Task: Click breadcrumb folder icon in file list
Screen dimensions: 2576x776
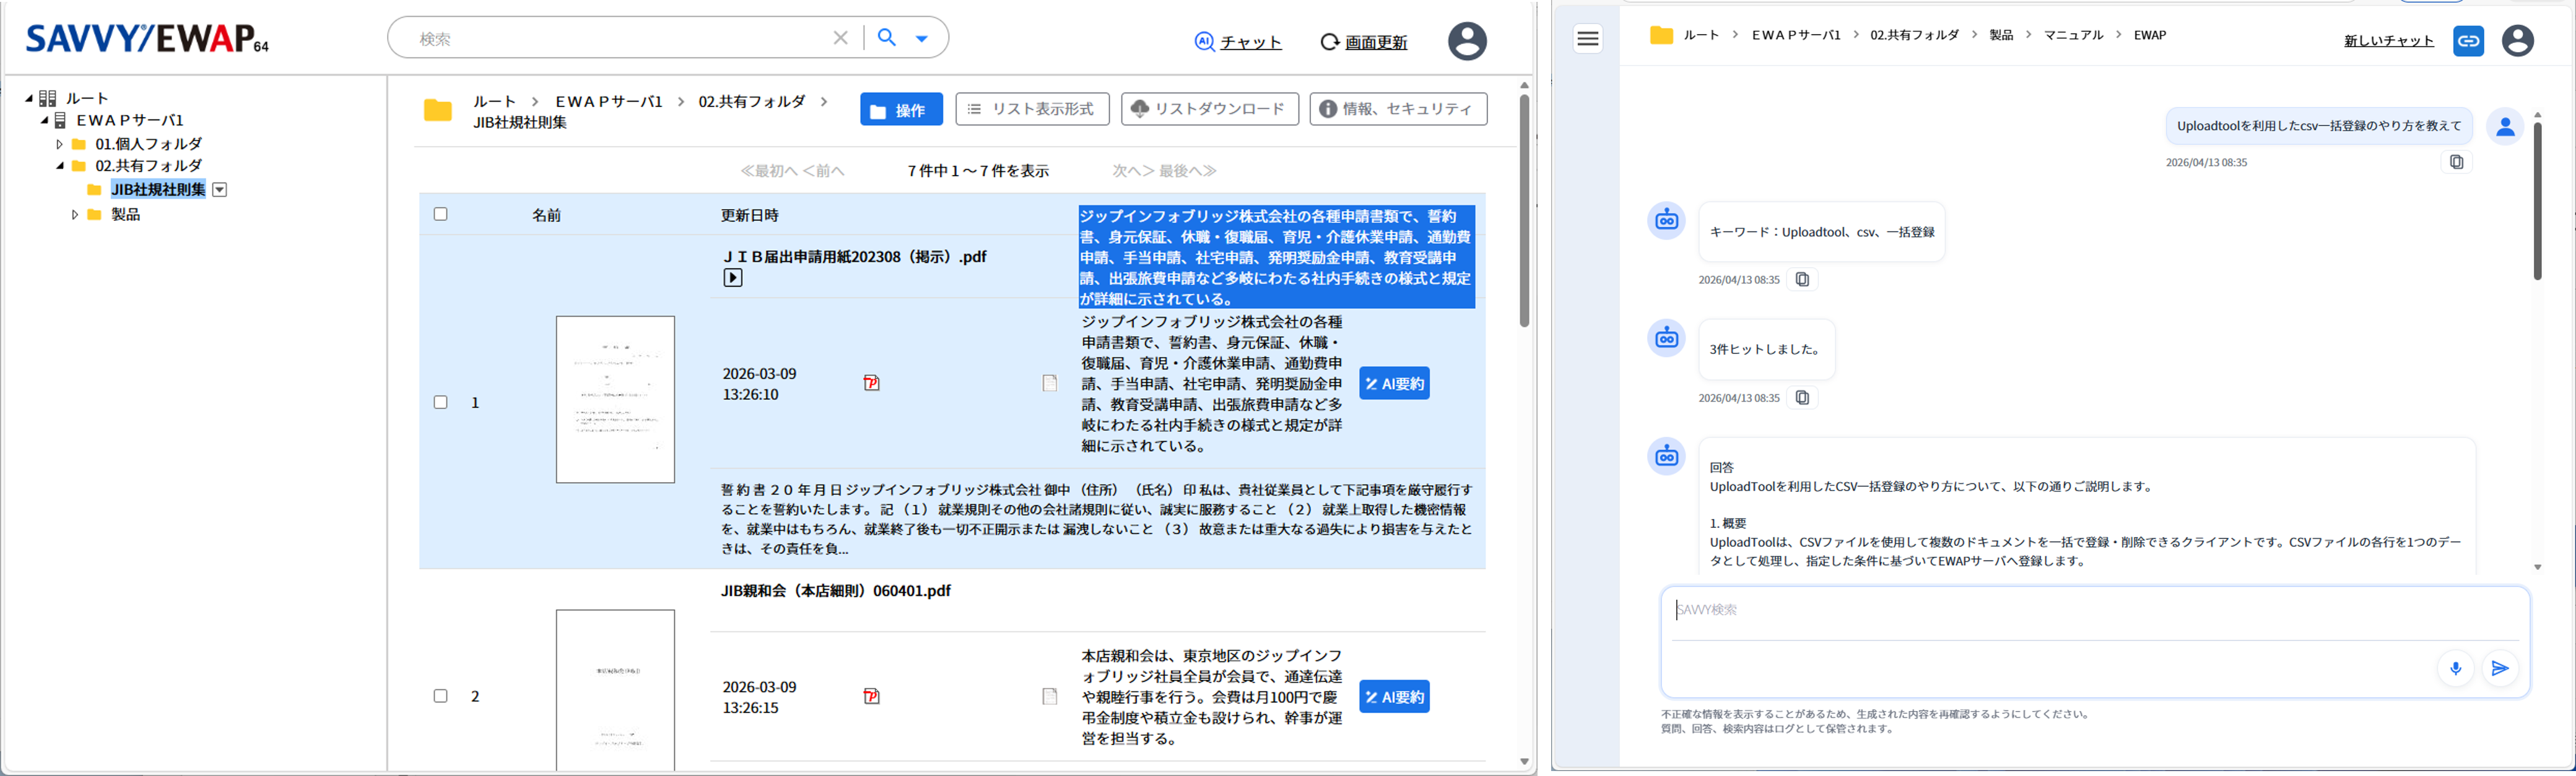Action: (x=437, y=110)
